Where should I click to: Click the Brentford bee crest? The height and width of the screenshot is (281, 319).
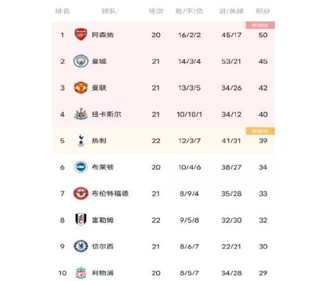(x=81, y=194)
